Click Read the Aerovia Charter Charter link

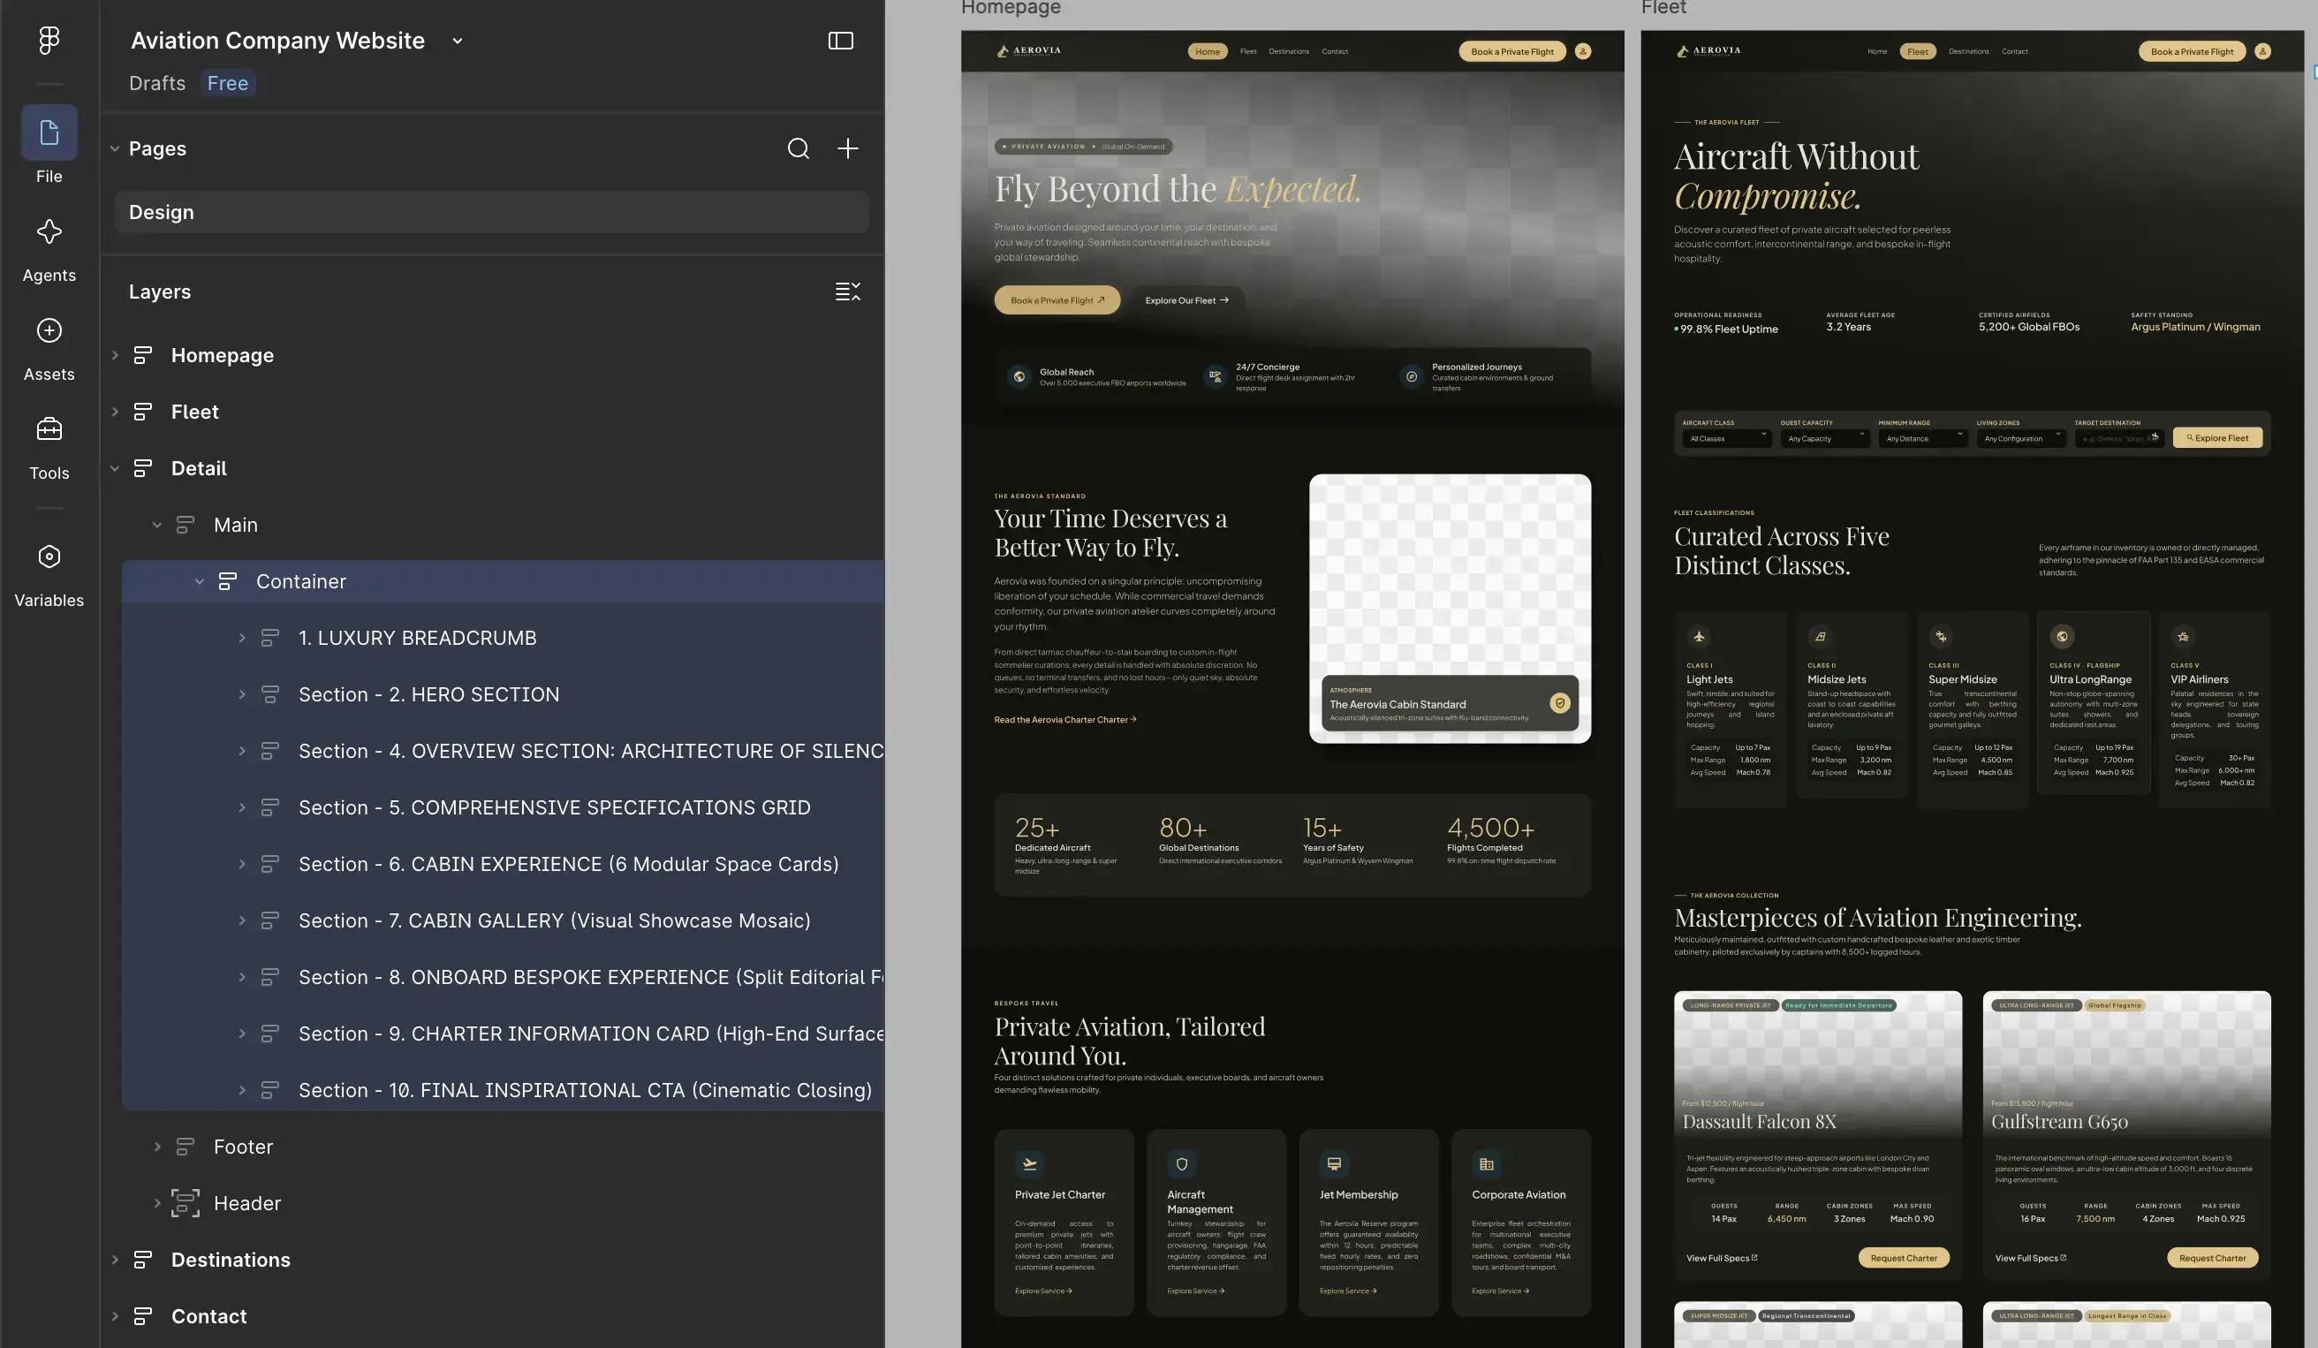coord(1065,720)
